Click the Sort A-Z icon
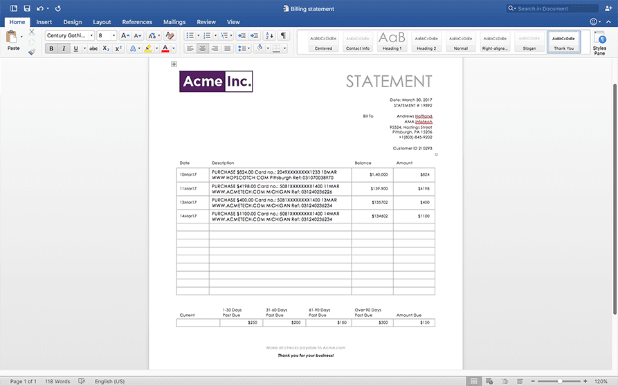This screenshot has width=618, height=386. click(x=270, y=35)
